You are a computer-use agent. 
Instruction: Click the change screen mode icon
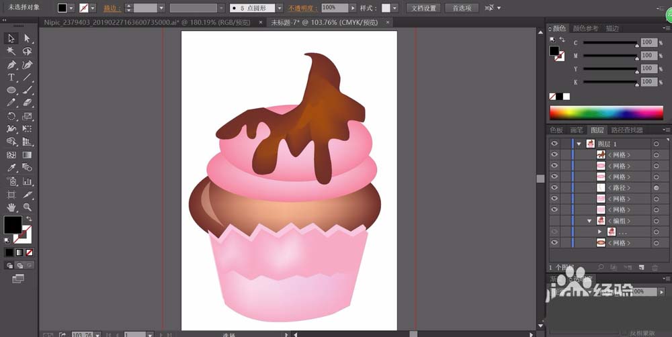coord(18,279)
